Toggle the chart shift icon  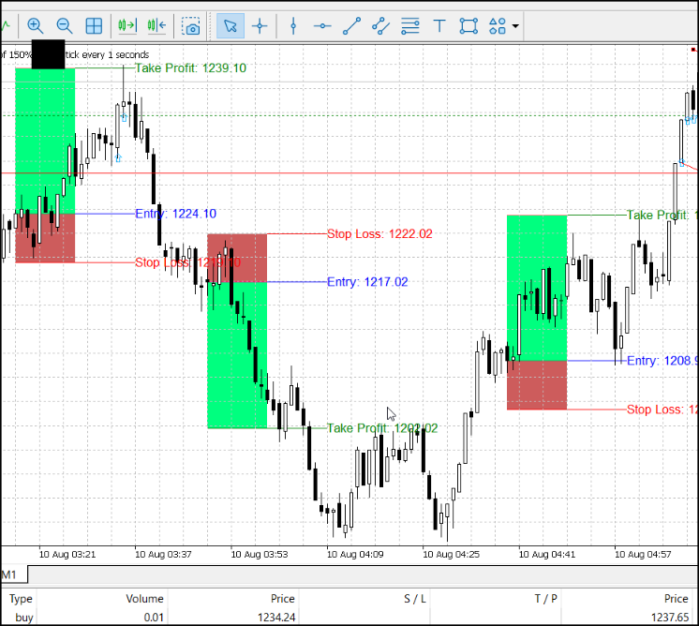click(156, 25)
